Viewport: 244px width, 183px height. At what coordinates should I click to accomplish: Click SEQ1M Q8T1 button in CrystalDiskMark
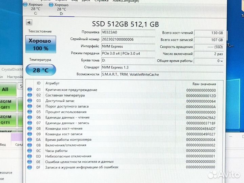[8, 104]
